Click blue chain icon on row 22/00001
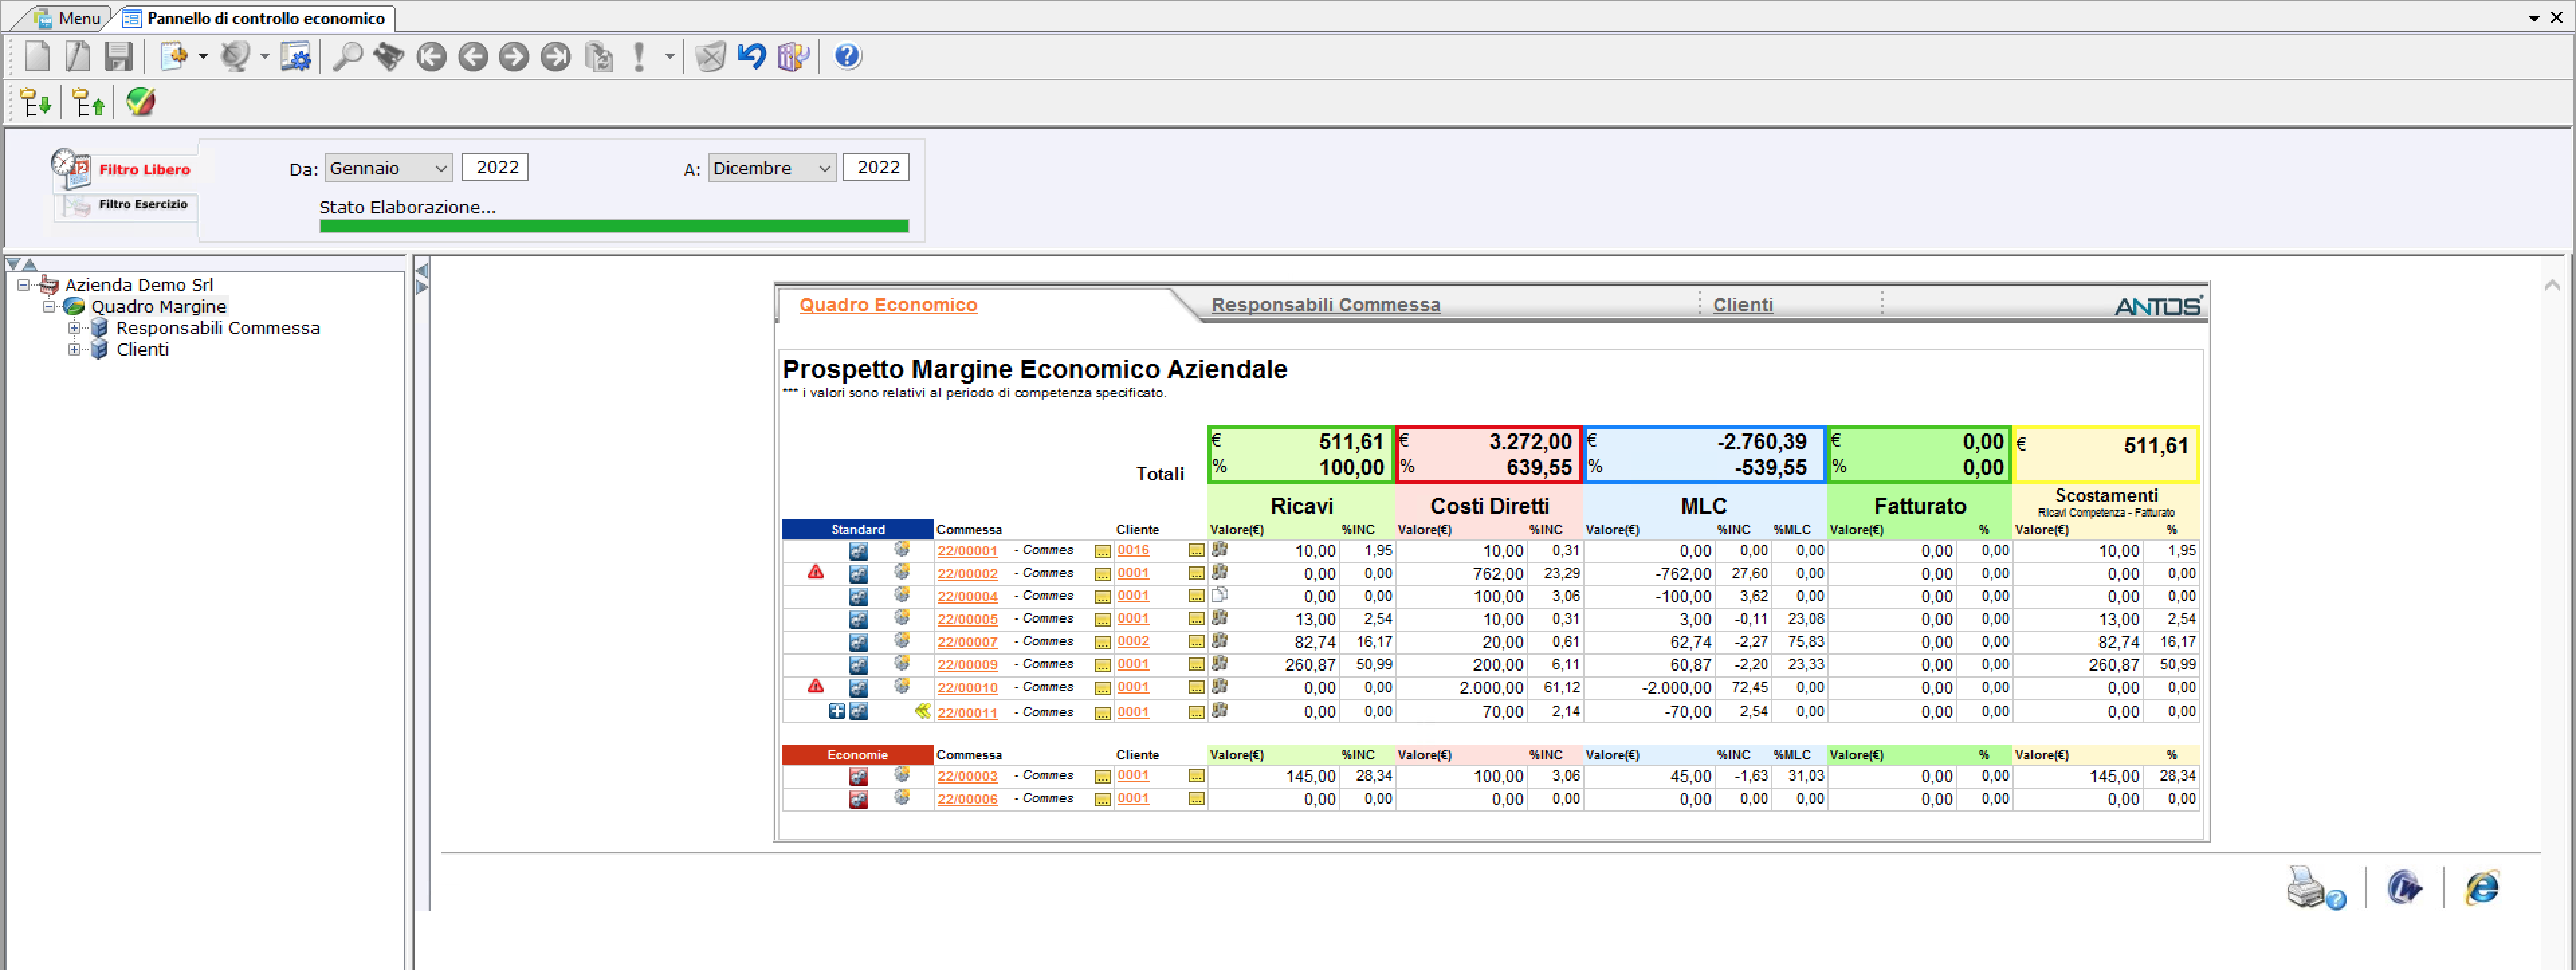2576x970 pixels. [858, 551]
